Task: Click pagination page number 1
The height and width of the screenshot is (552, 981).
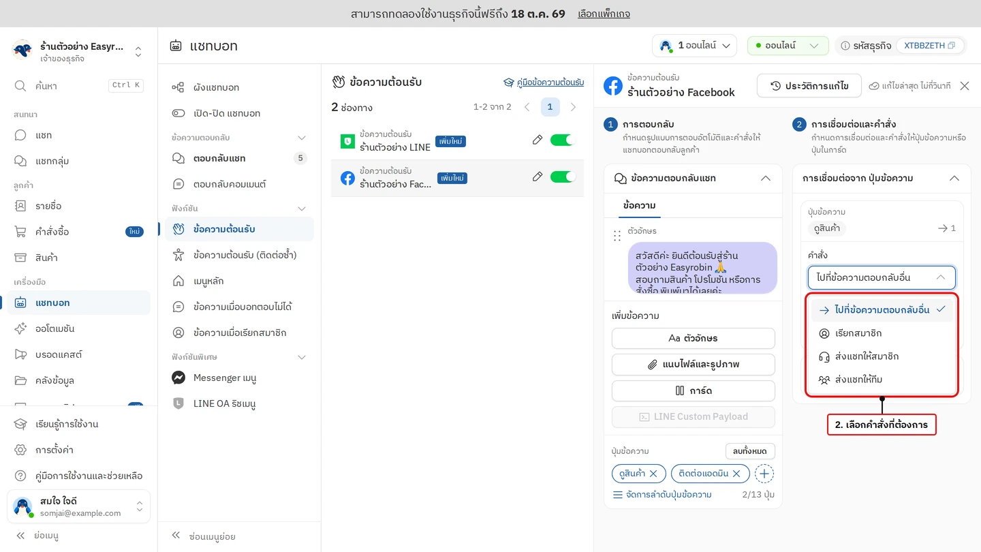Action: point(550,107)
